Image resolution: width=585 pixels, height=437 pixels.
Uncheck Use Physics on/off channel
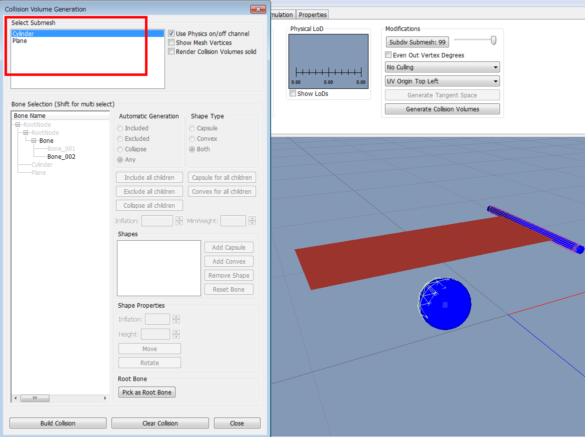pyautogui.click(x=171, y=33)
